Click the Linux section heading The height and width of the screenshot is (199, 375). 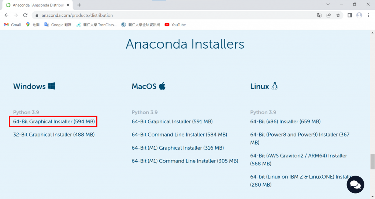click(260, 86)
